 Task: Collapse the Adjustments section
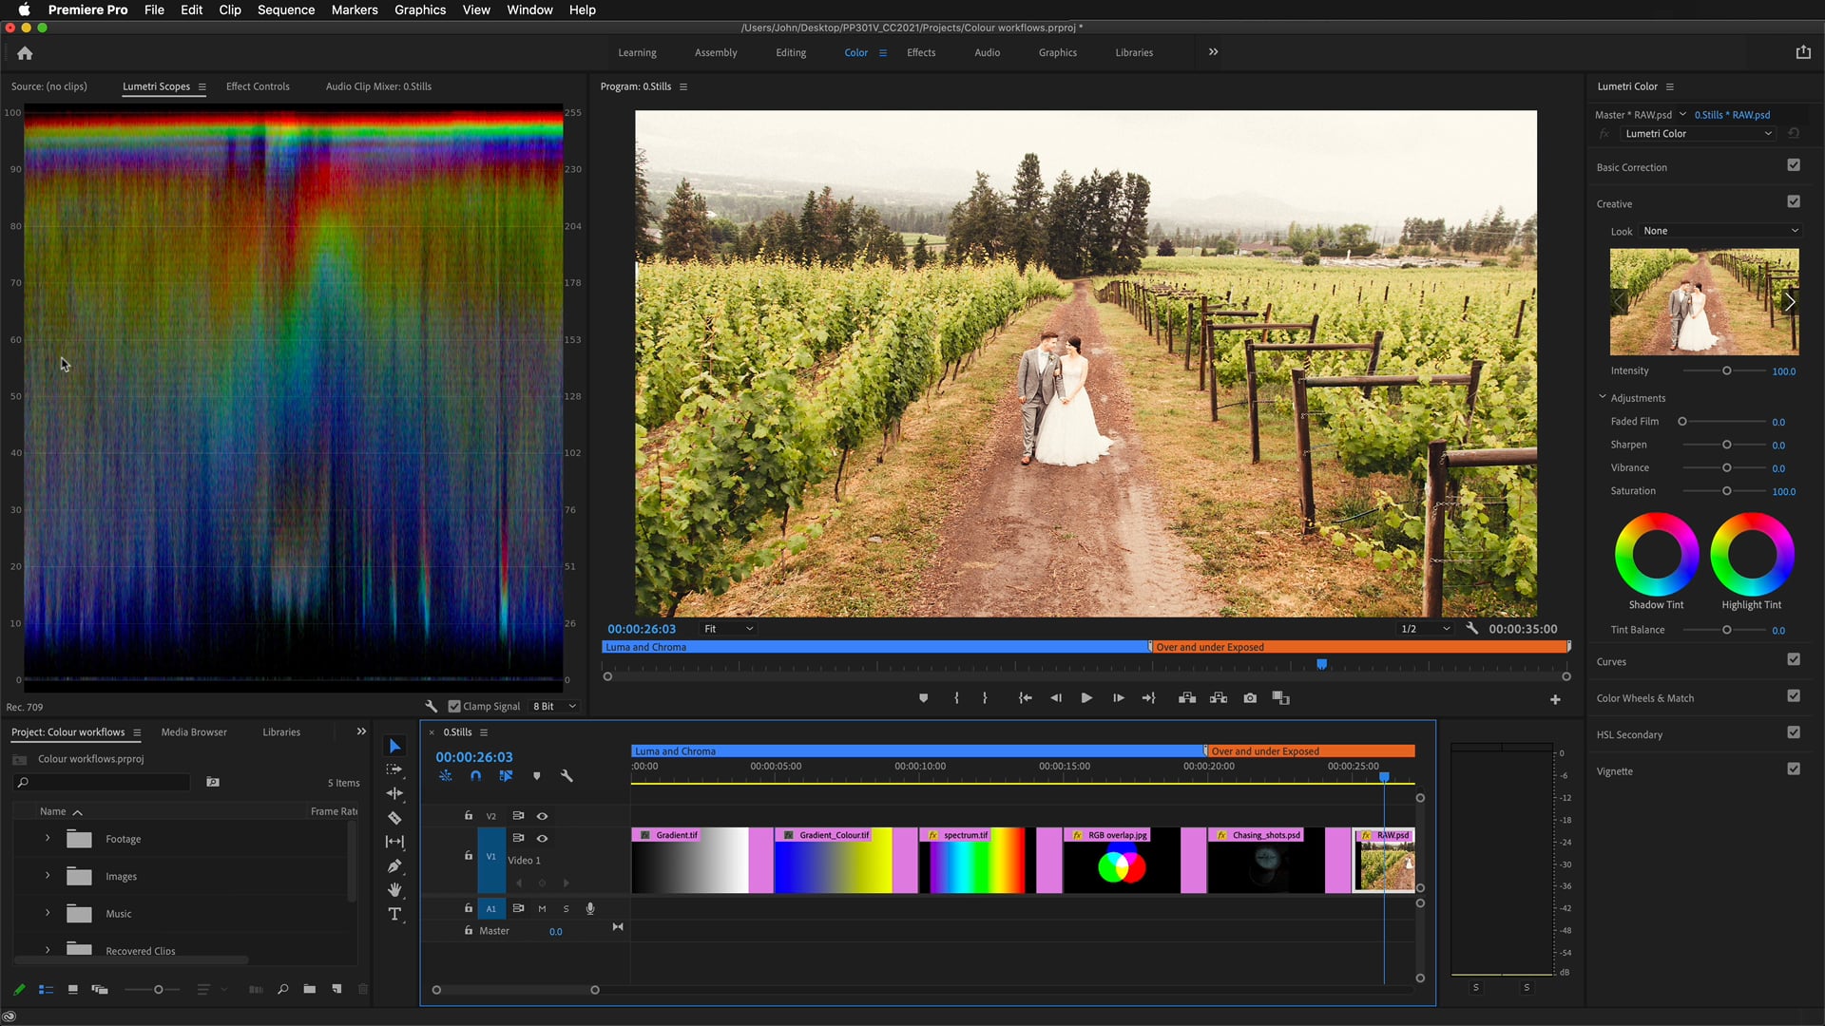pyautogui.click(x=1603, y=397)
